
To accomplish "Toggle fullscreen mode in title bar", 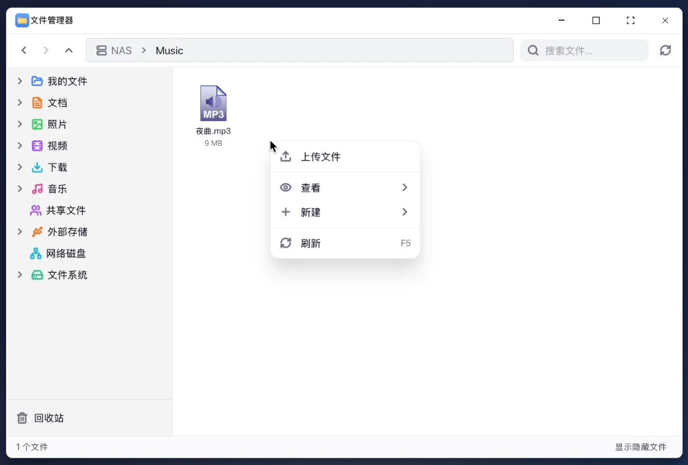I will click(631, 20).
